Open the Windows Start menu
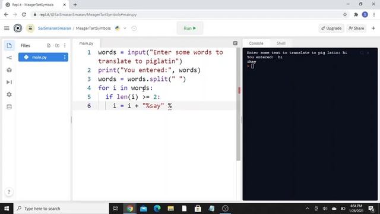This screenshot has height=214, width=380. tap(7, 209)
